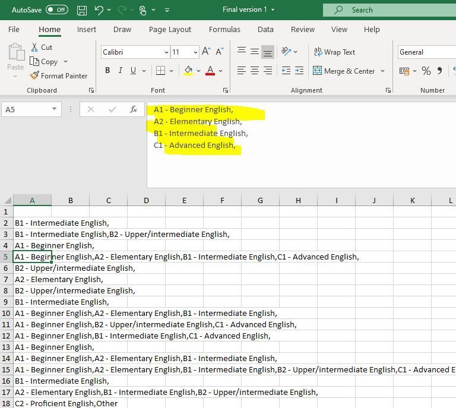Select column B header

(x=71, y=200)
